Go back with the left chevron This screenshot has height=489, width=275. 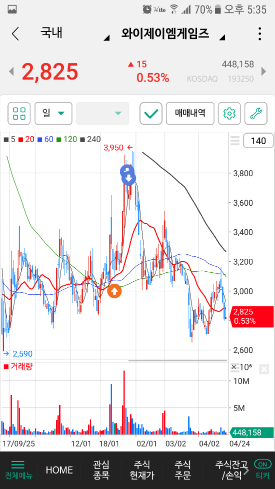point(15,34)
